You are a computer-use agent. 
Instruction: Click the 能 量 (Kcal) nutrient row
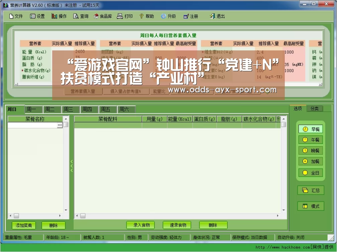(x=34, y=52)
